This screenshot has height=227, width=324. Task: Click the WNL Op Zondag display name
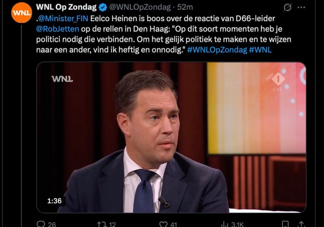pos(66,7)
